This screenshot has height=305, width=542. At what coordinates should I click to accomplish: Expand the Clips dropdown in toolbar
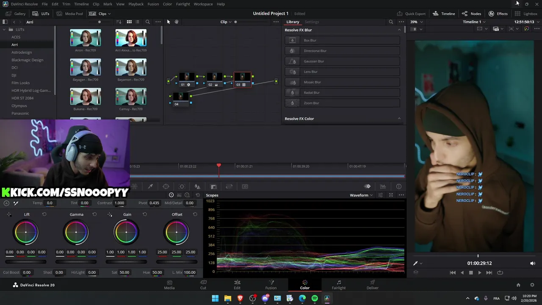[x=100, y=14]
